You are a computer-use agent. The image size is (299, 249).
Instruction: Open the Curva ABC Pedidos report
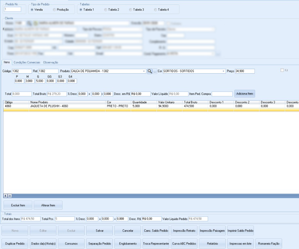coord(184,244)
